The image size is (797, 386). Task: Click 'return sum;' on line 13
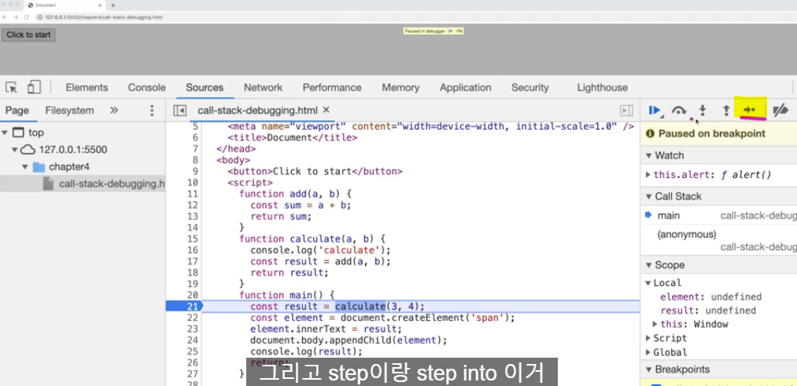click(x=281, y=216)
